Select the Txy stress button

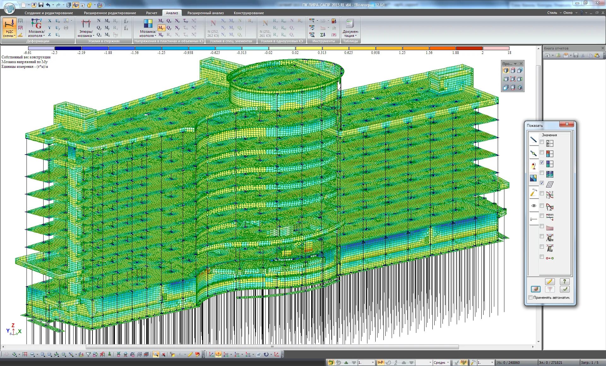(186, 21)
